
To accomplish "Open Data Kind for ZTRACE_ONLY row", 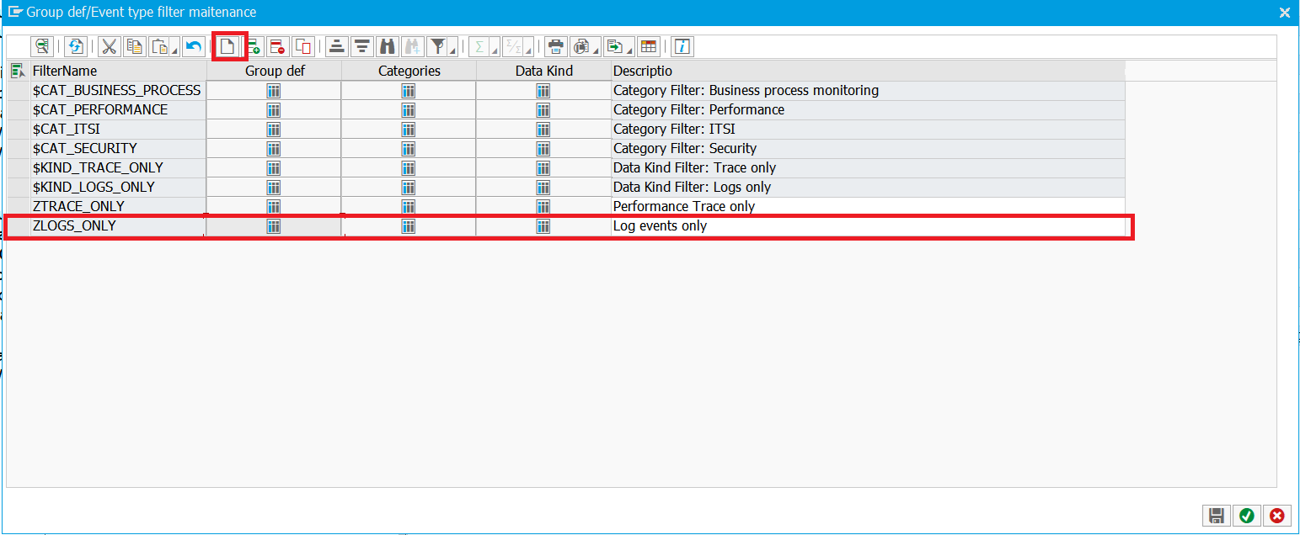I will [x=543, y=207].
